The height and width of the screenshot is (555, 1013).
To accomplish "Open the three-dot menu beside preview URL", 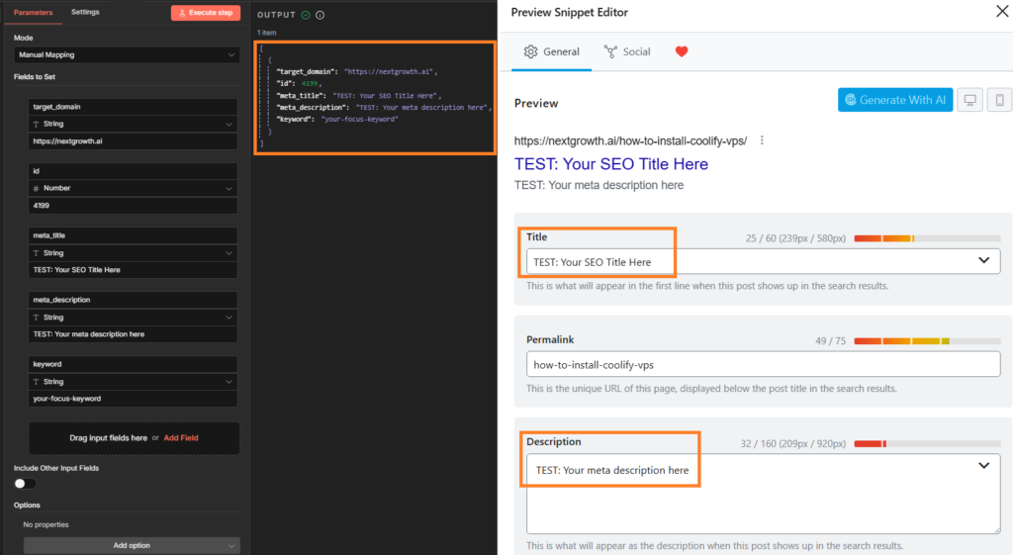I will point(762,140).
